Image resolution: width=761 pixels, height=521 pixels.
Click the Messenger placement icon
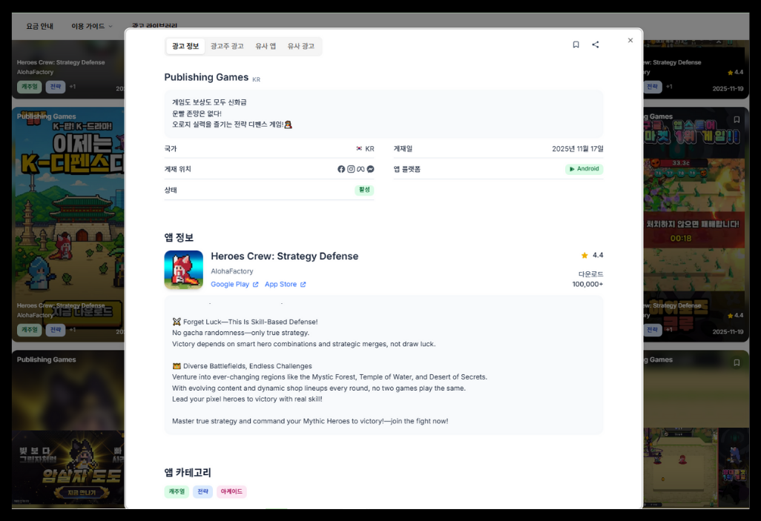[x=370, y=169]
